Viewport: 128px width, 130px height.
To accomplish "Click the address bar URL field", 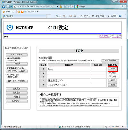I will (35, 6).
